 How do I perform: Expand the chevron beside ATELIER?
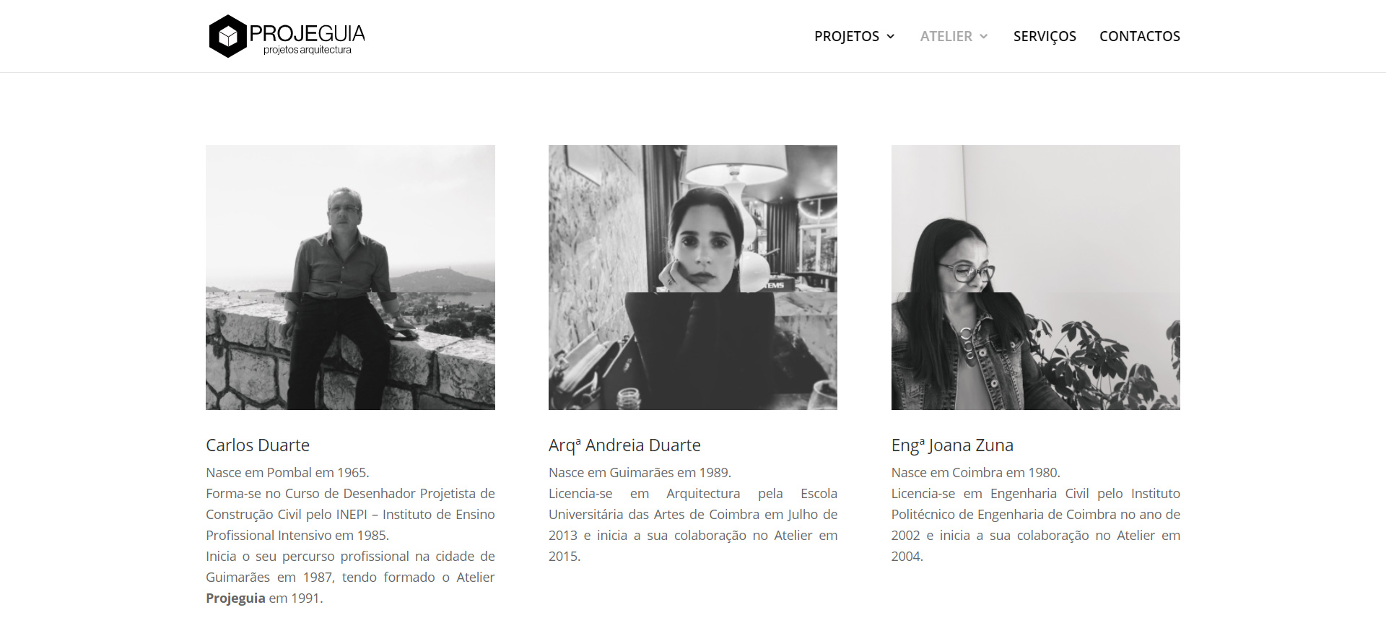coord(983,36)
